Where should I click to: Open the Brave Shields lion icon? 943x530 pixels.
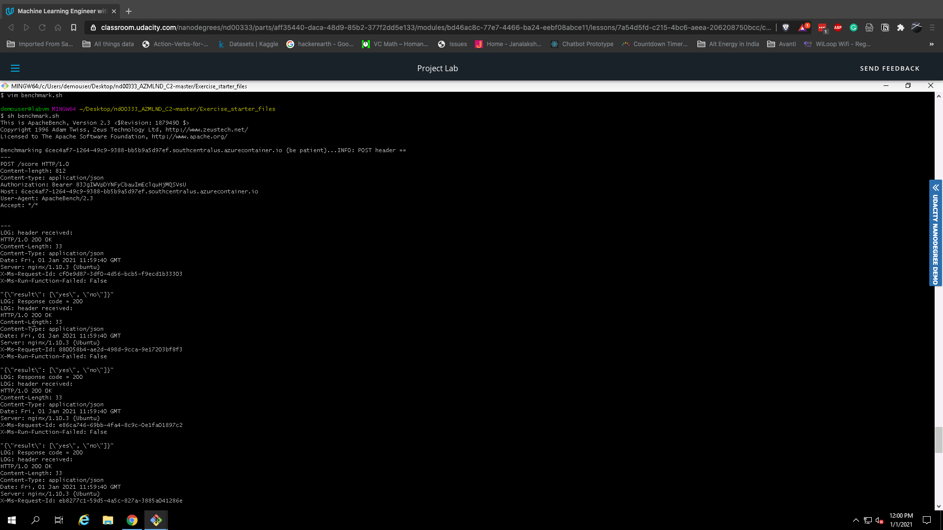click(785, 27)
